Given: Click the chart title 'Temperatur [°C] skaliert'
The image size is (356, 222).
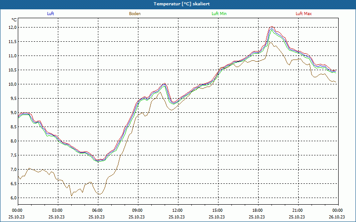Looking at the screenshot, I should [x=182, y=4].
